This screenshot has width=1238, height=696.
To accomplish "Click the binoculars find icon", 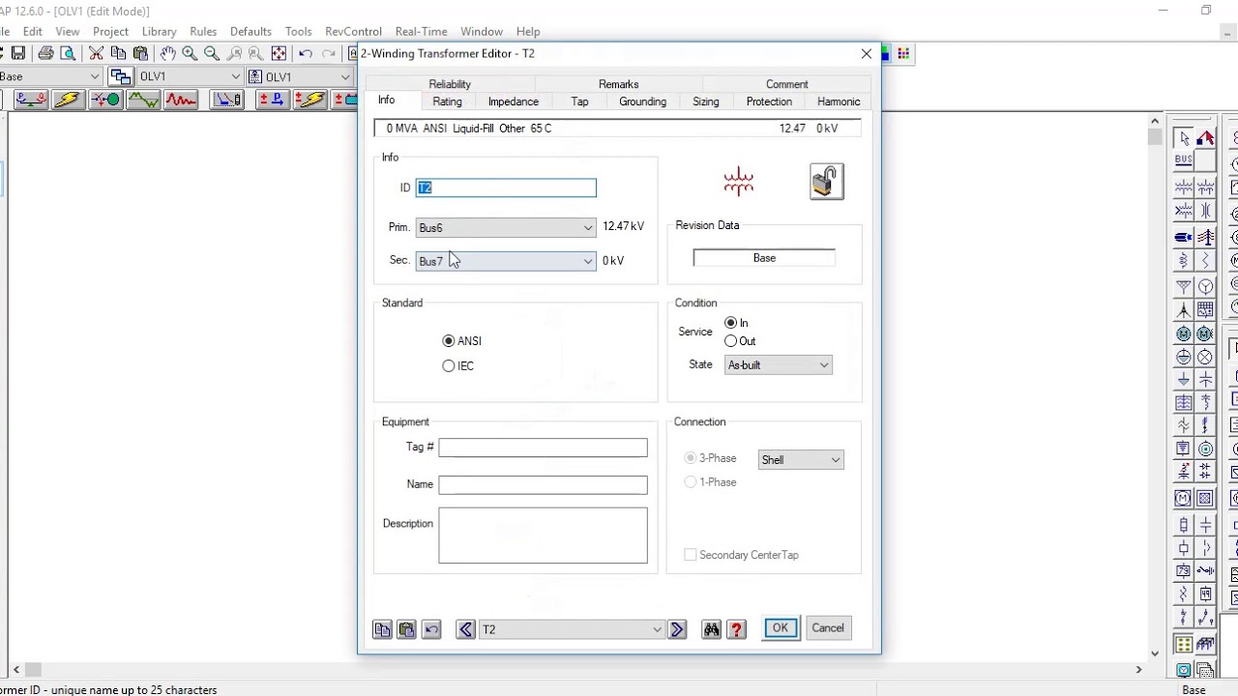I will (x=712, y=629).
